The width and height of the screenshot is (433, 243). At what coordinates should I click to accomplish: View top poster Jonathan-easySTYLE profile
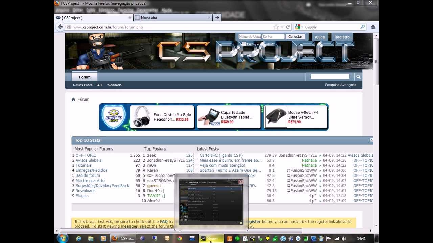[x=166, y=160]
